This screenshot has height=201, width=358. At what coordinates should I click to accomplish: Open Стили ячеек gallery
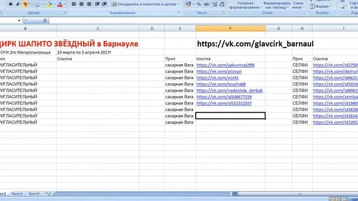tap(298, 5)
